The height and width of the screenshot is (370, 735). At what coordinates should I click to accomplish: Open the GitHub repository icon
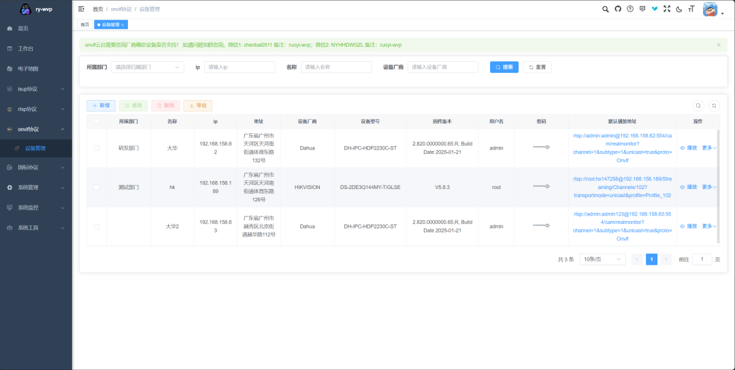(618, 9)
